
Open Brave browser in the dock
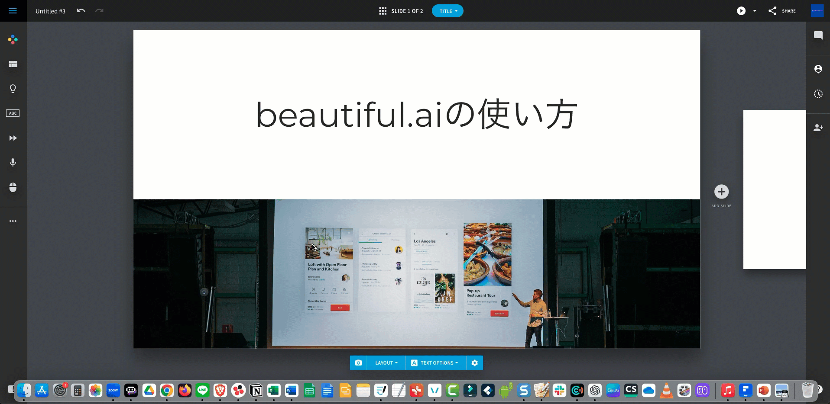click(220, 391)
